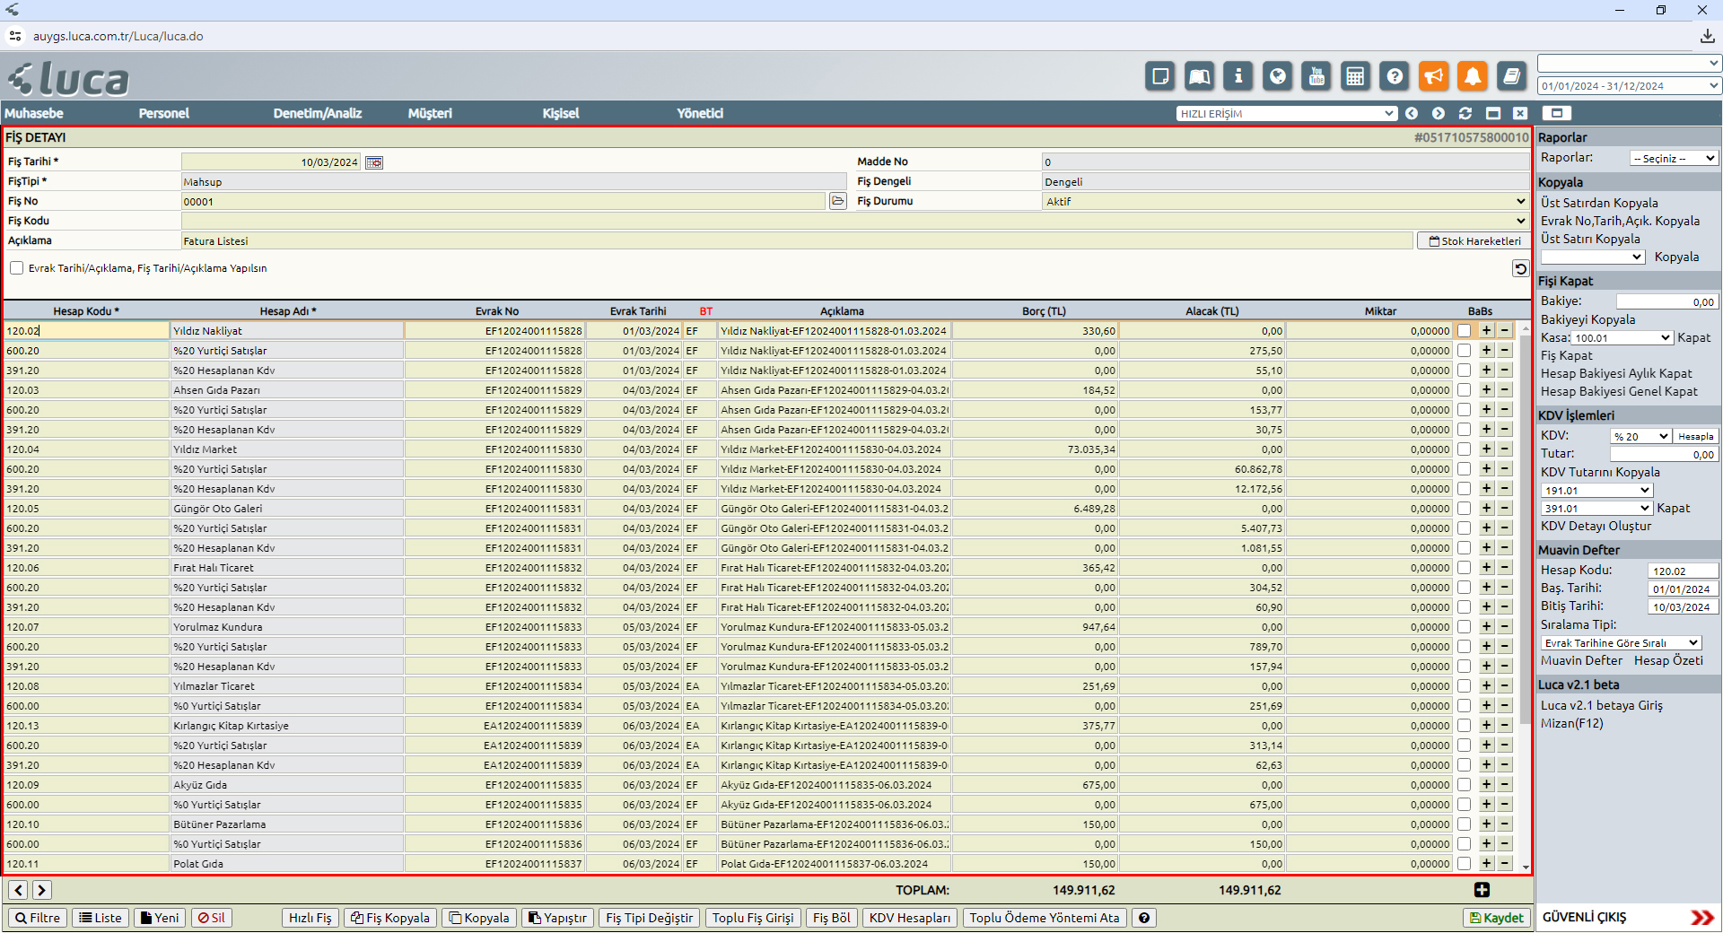
Task: Go to next fiş with right arrow button
Action: click(x=41, y=890)
